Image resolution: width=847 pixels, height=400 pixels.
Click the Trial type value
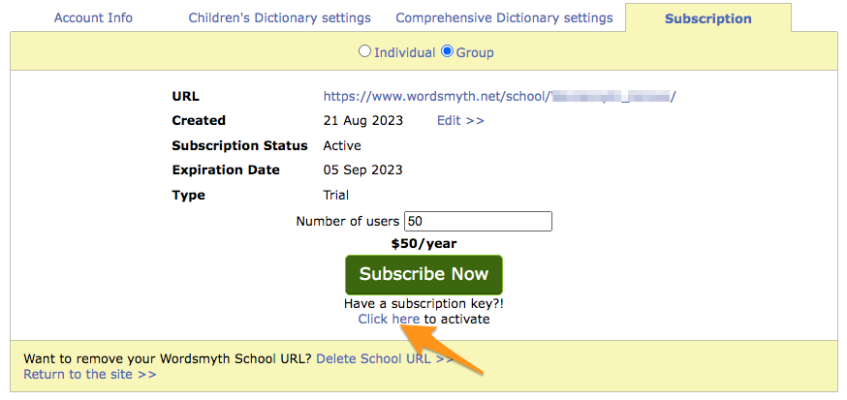335,196
